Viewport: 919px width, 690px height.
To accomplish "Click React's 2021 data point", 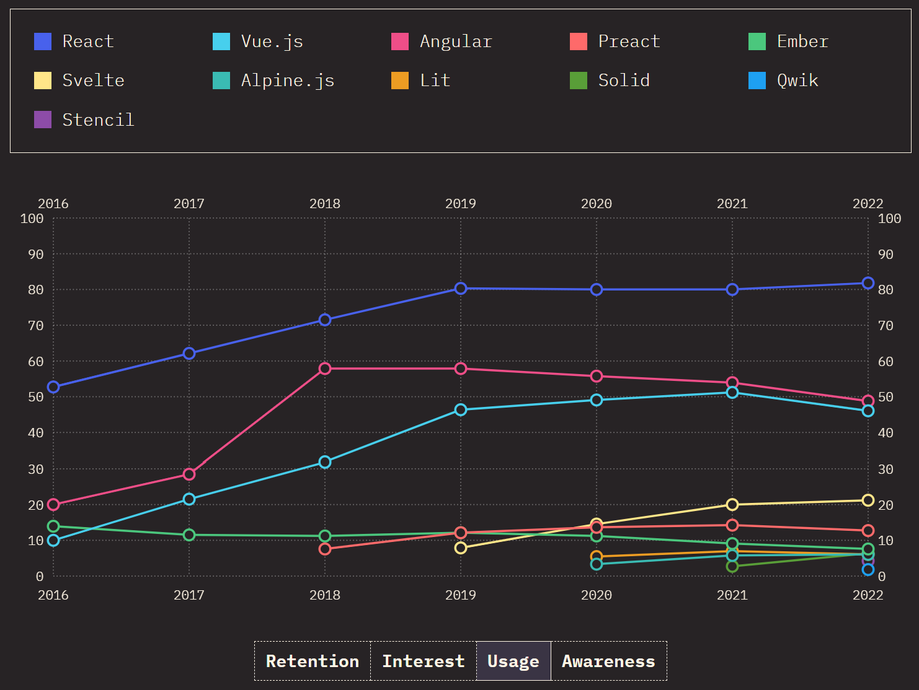I will point(732,290).
